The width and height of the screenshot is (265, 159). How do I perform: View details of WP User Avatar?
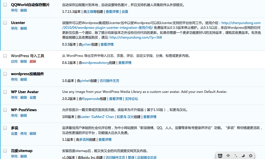point(116,99)
